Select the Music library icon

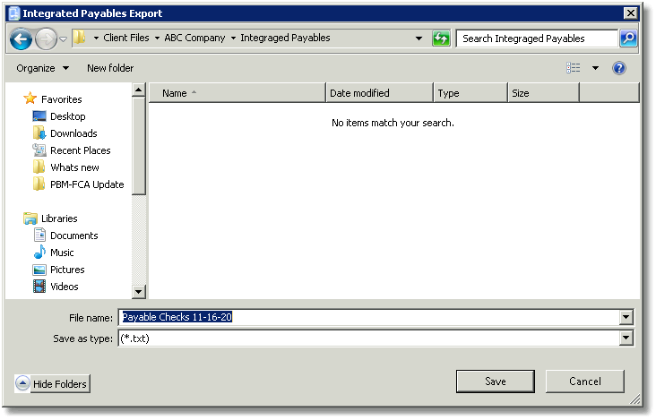39,253
